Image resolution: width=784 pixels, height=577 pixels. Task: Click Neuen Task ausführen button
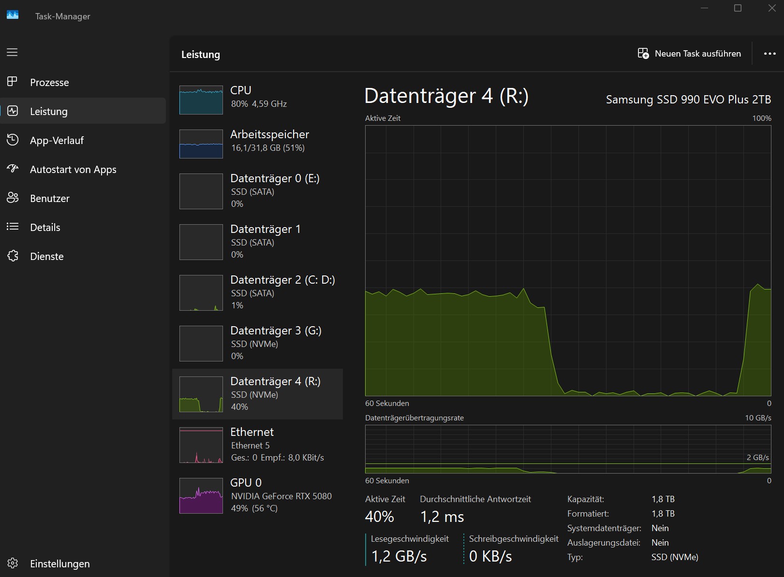(x=689, y=54)
